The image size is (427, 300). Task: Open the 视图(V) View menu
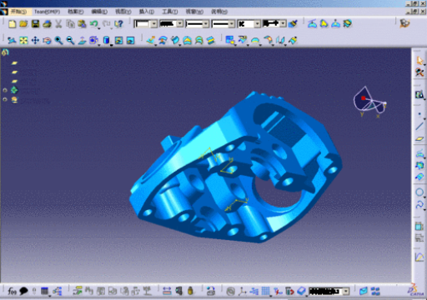tap(123, 12)
